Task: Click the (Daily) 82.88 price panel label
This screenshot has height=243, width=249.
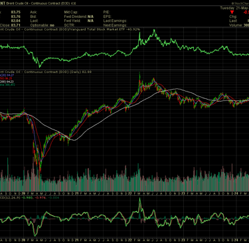Action: point(80,72)
